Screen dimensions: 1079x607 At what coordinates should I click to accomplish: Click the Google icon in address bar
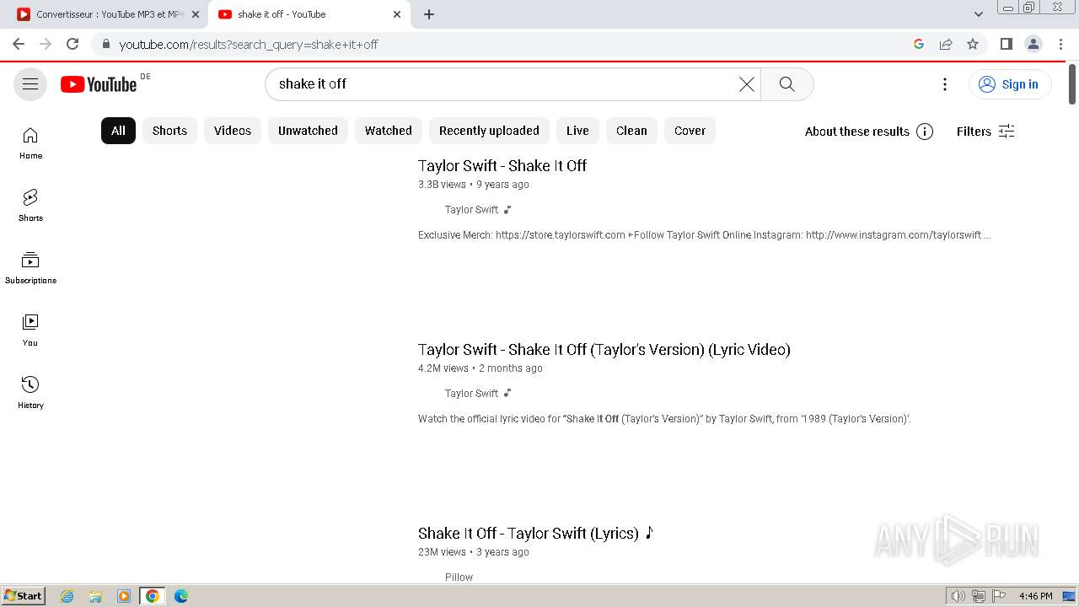tap(919, 44)
